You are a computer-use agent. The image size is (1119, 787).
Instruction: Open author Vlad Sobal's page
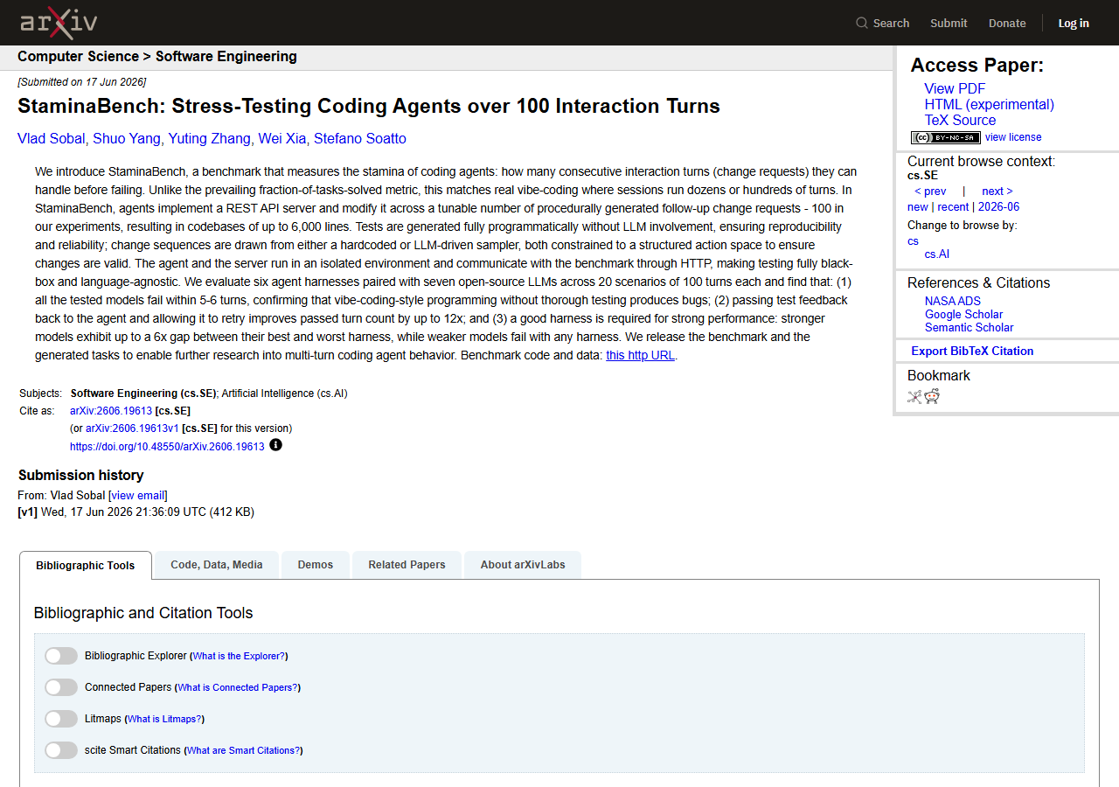click(x=52, y=139)
